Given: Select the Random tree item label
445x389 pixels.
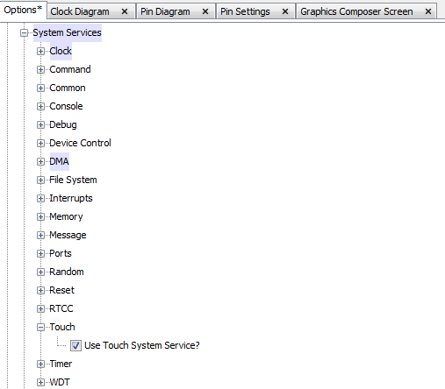Looking at the screenshot, I should (x=67, y=272).
